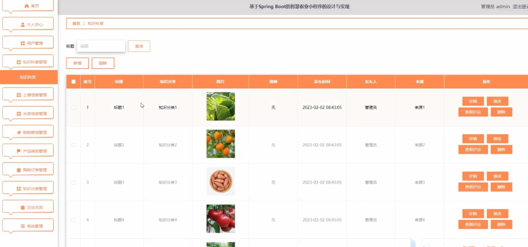Tick the checkbox for row 标题1
528x247 pixels.
point(73,108)
